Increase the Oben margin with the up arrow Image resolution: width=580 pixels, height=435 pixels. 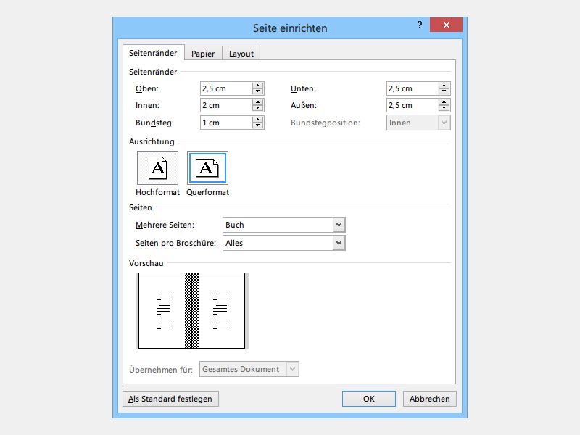point(257,85)
